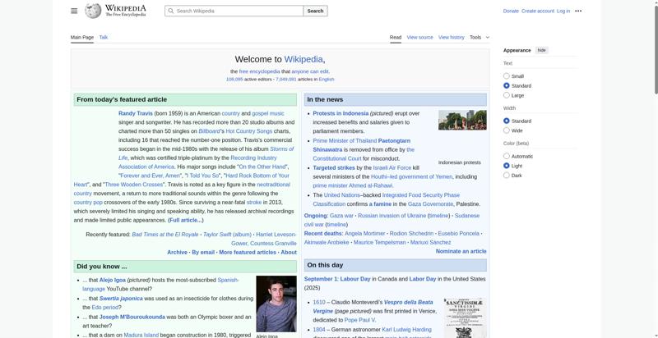Click the About link under featured article
The width and height of the screenshot is (658, 338).
pyautogui.click(x=289, y=252)
